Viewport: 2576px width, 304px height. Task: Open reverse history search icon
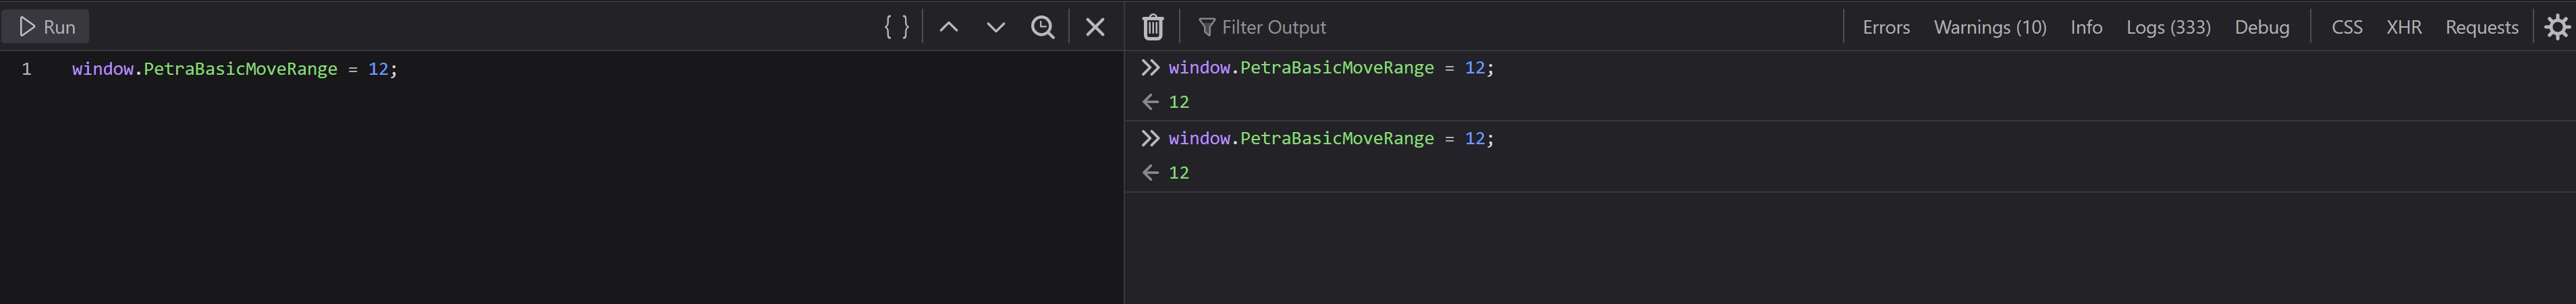1042,27
